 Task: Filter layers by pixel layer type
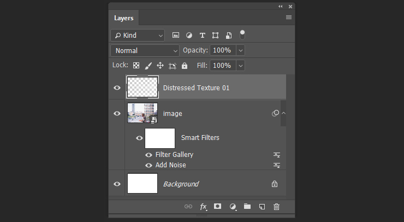pyautogui.click(x=176, y=36)
